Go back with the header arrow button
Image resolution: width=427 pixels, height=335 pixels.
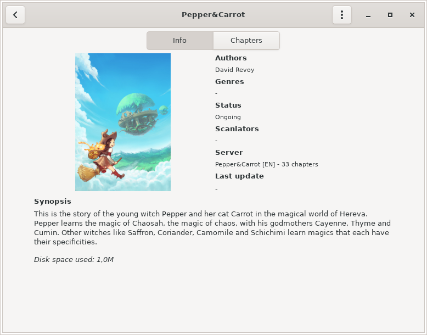(x=15, y=15)
